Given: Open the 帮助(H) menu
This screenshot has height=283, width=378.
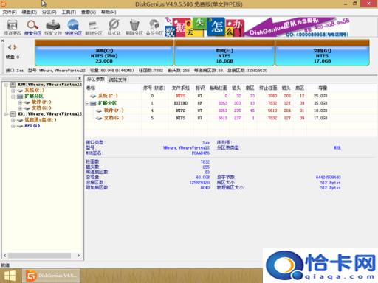Looking at the screenshot, I should pyautogui.click(x=109, y=12).
